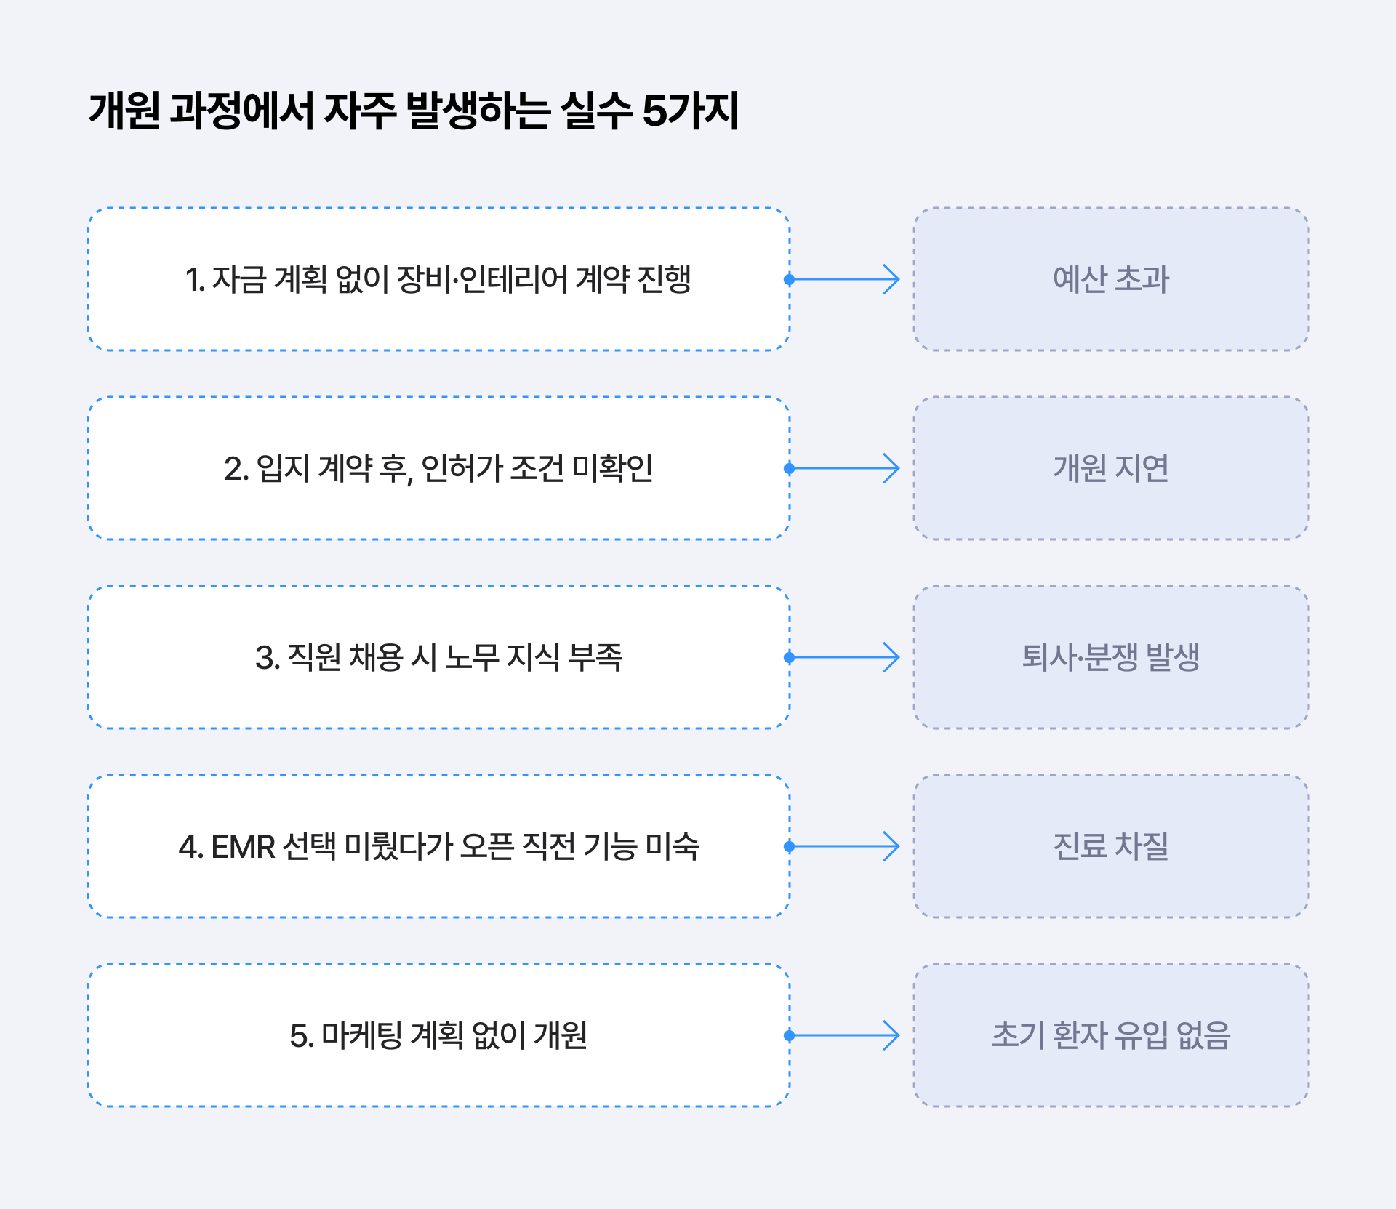Select the arrowhead pointing to '초기 환자 유입 없음'
This screenshot has width=1396, height=1209.
893,1035
